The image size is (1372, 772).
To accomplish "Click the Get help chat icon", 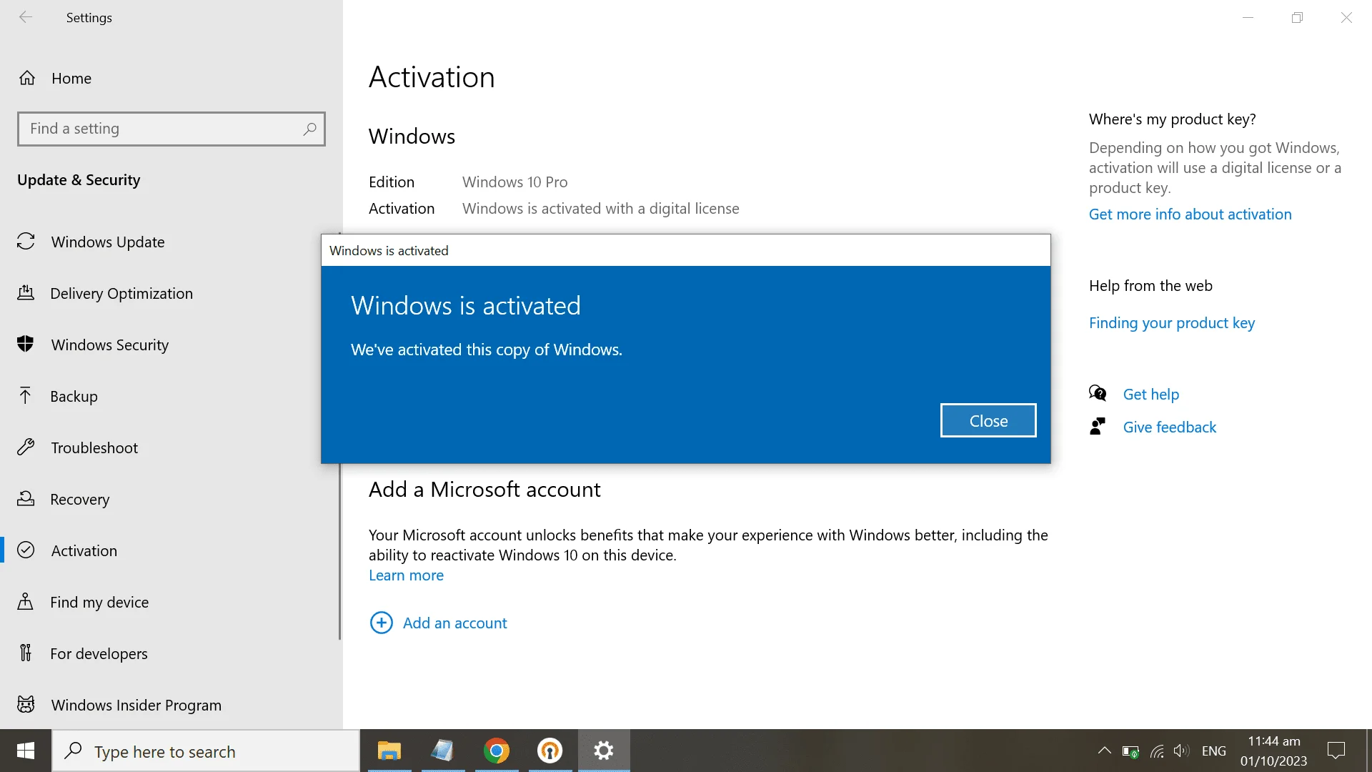I will [1098, 393].
